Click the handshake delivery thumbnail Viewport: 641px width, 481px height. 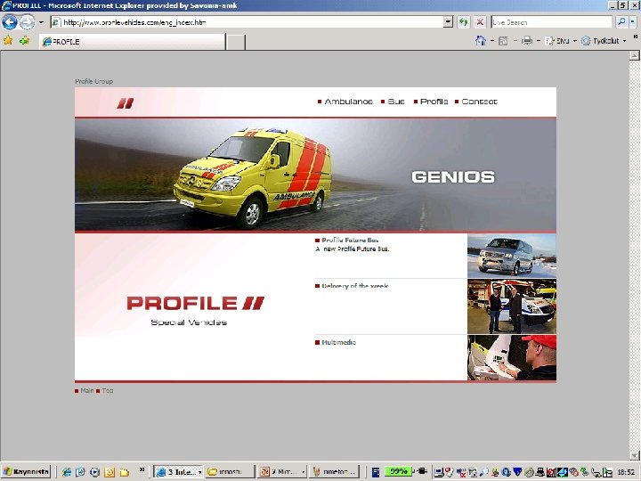coord(511,306)
